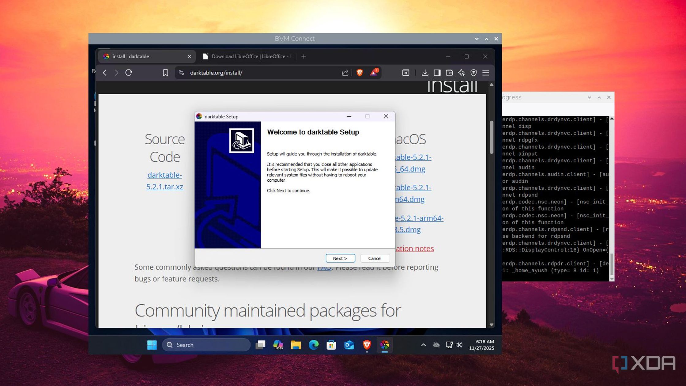This screenshot has height=386, width=686.
Task: Open a new browser tab
Action: 303,56
